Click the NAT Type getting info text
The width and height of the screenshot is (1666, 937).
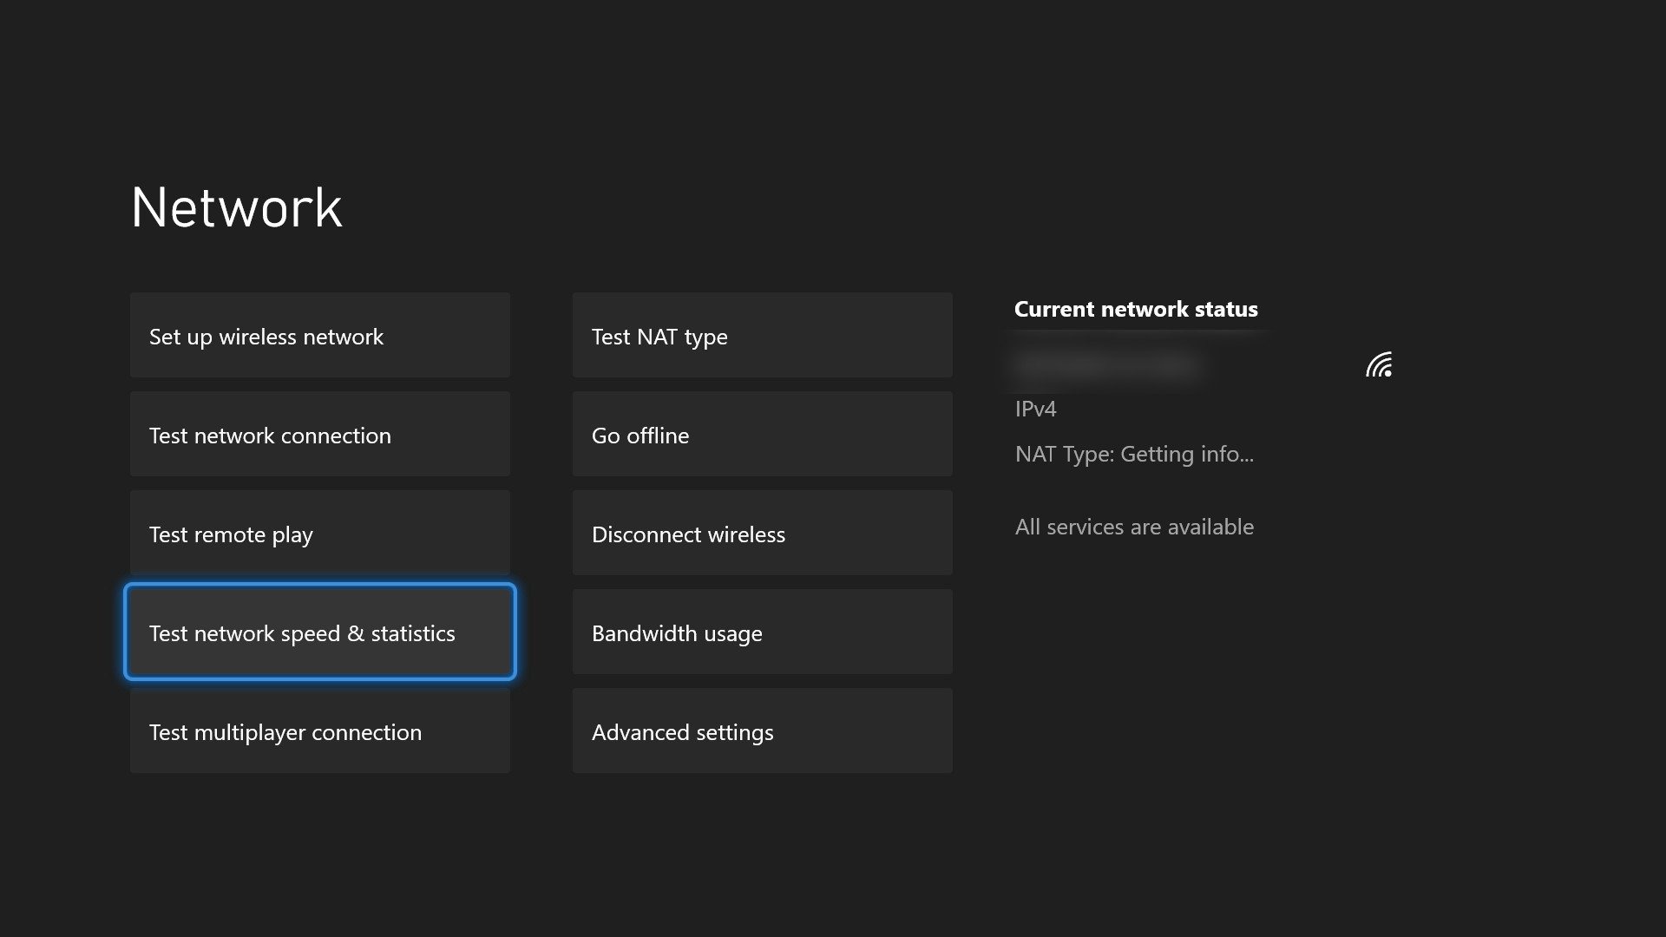(1134, 454)
